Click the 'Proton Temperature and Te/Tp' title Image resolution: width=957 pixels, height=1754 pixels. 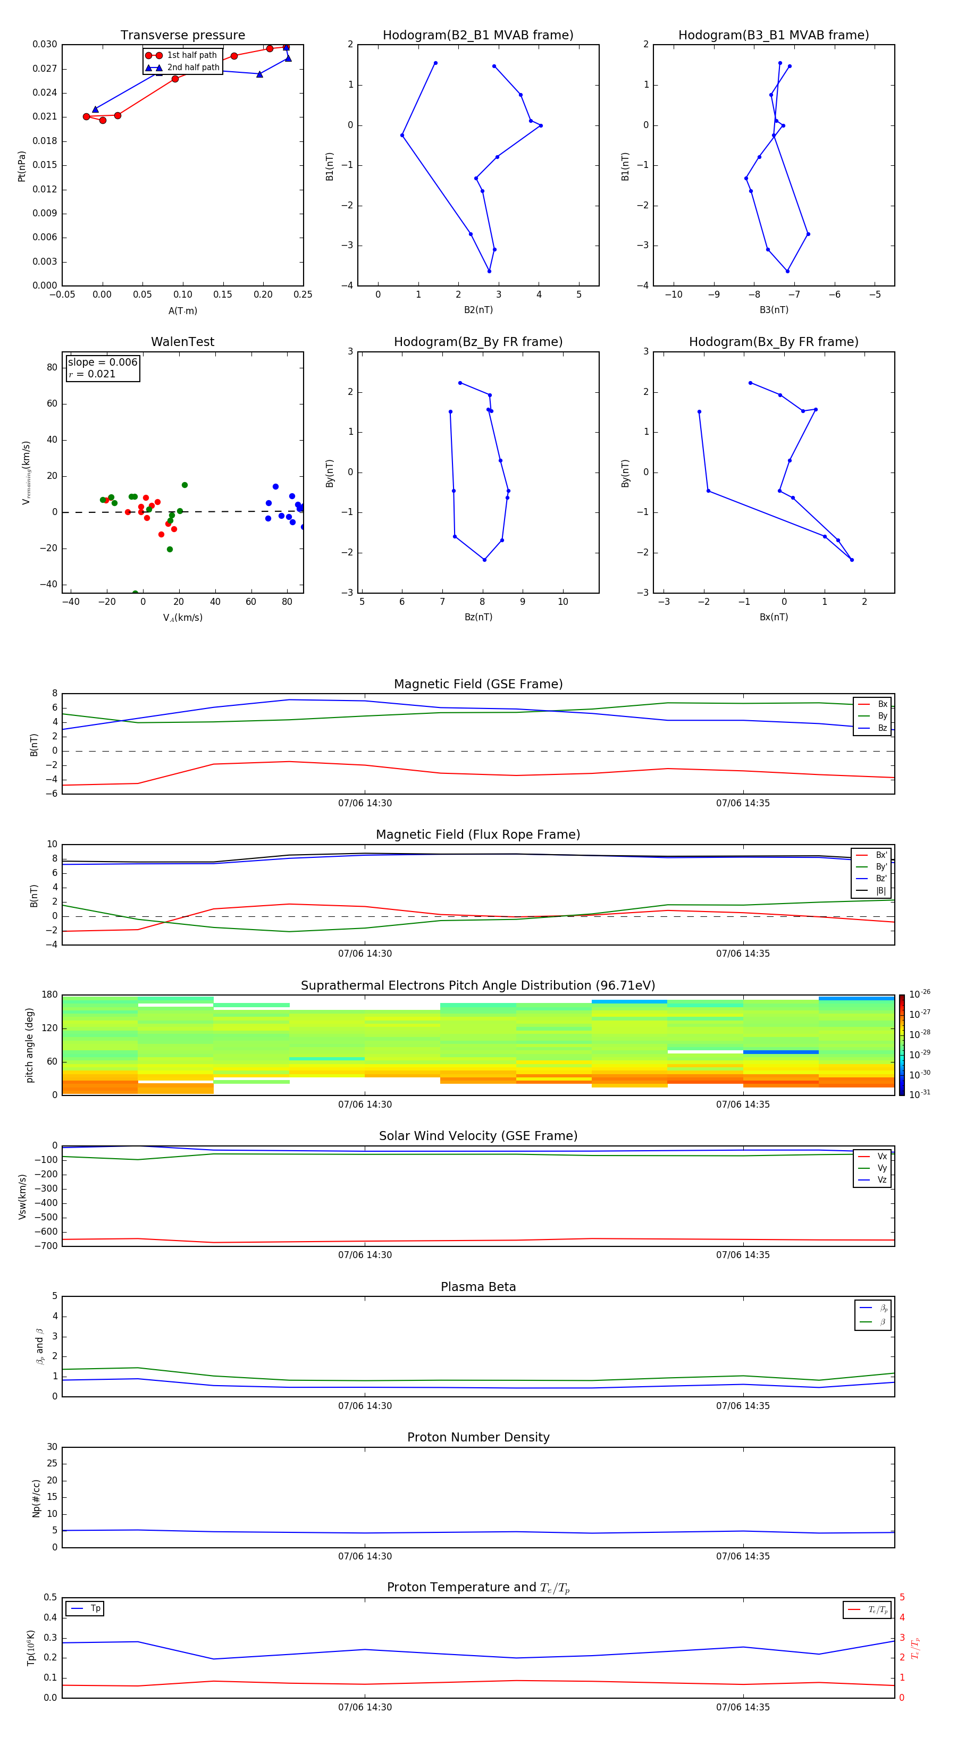(478, 1589)
